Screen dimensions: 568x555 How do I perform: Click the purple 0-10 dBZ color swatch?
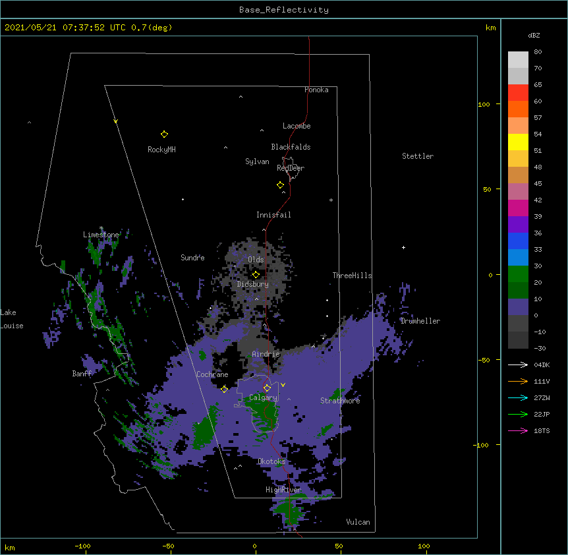coord(518,307)
